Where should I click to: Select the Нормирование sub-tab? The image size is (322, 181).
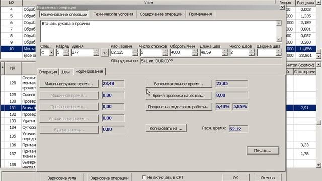[90, 71]
